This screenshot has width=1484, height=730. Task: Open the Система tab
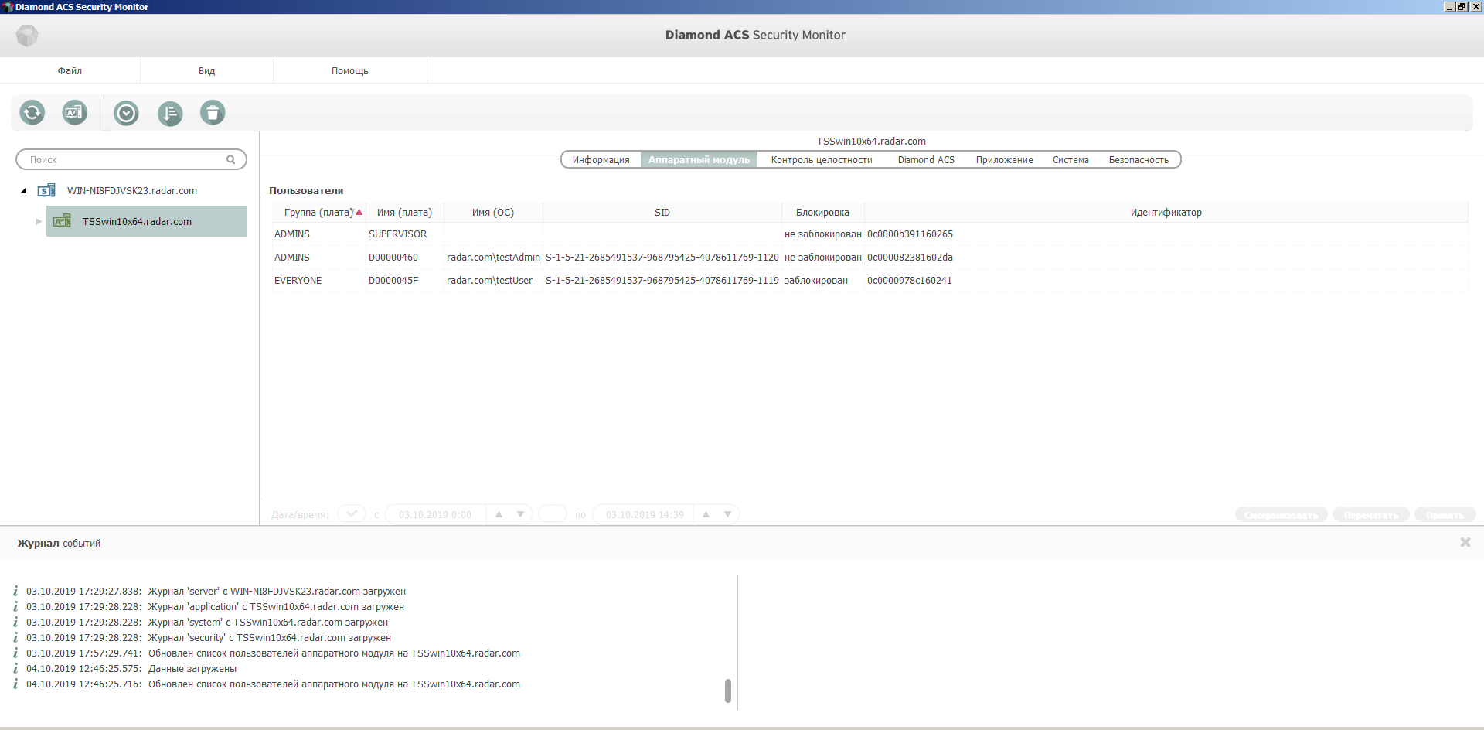(x=1070, y=160)
